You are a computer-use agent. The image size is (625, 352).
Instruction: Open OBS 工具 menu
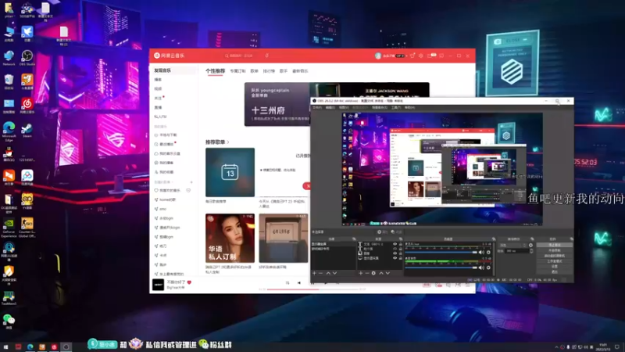click(x=395, y=107)
